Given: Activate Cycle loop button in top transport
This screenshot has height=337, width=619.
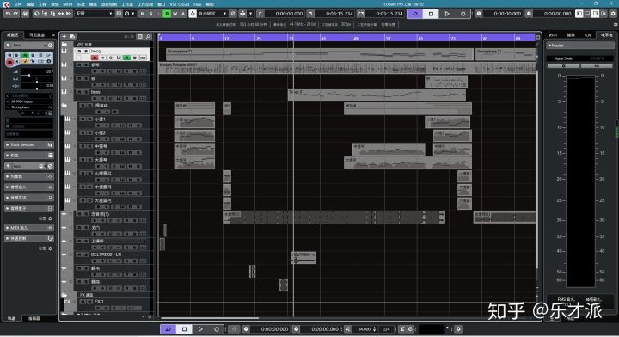Looking at the screenshot, I should pos(414,14).
